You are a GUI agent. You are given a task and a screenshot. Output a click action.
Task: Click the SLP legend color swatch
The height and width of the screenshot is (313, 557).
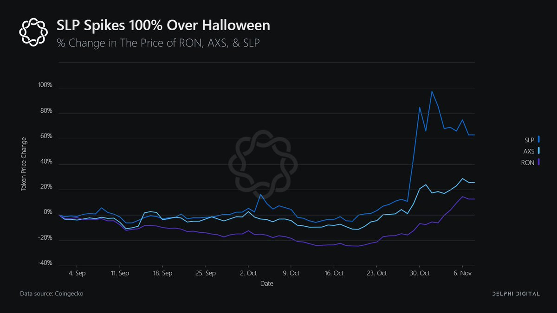click(x=539, y=139)
